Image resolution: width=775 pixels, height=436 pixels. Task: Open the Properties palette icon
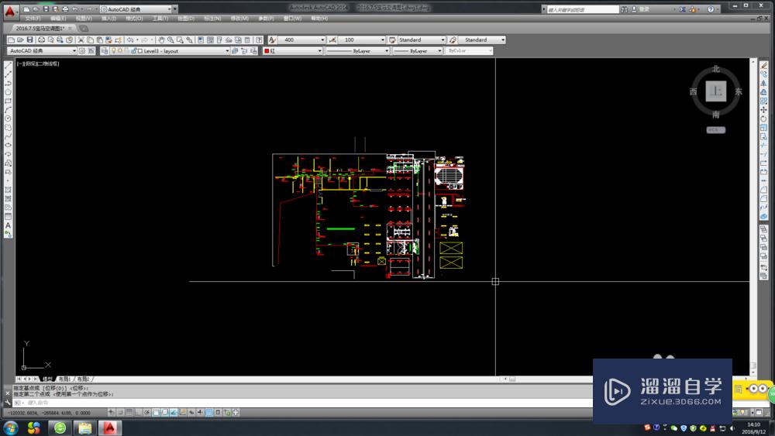tap(201, 40)
